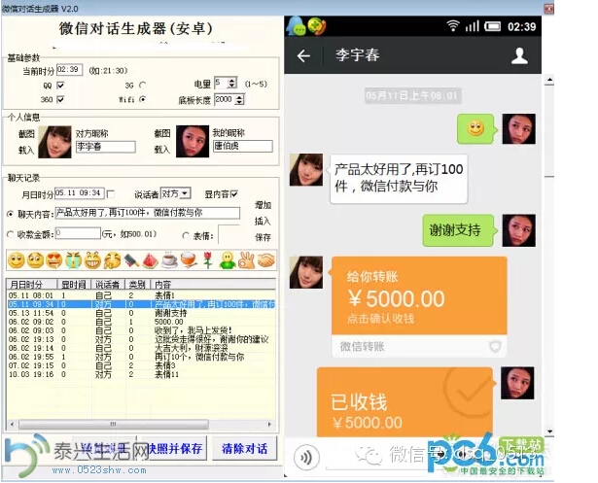Toggle the QQ checkbox
The height and width of the screenshot is (483, 598).
pos(60,85)
